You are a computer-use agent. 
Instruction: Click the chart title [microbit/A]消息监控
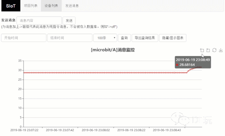coord(113,50)
